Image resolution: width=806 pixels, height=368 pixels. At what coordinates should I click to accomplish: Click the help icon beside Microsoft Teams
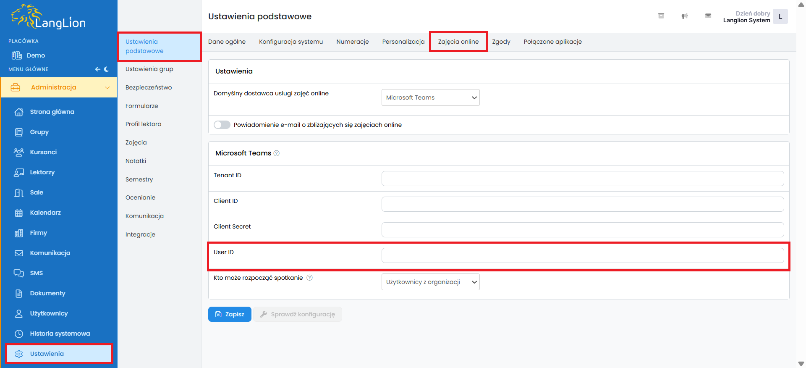coord(276,153)
